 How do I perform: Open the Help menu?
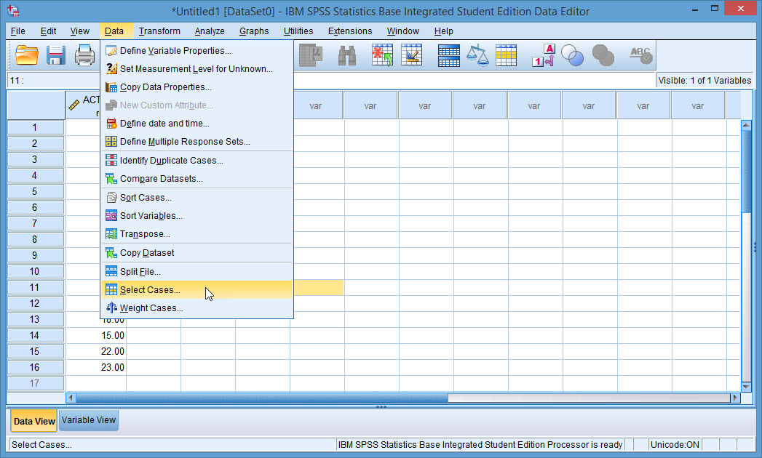pyautogui.click(x=444, y=31)
